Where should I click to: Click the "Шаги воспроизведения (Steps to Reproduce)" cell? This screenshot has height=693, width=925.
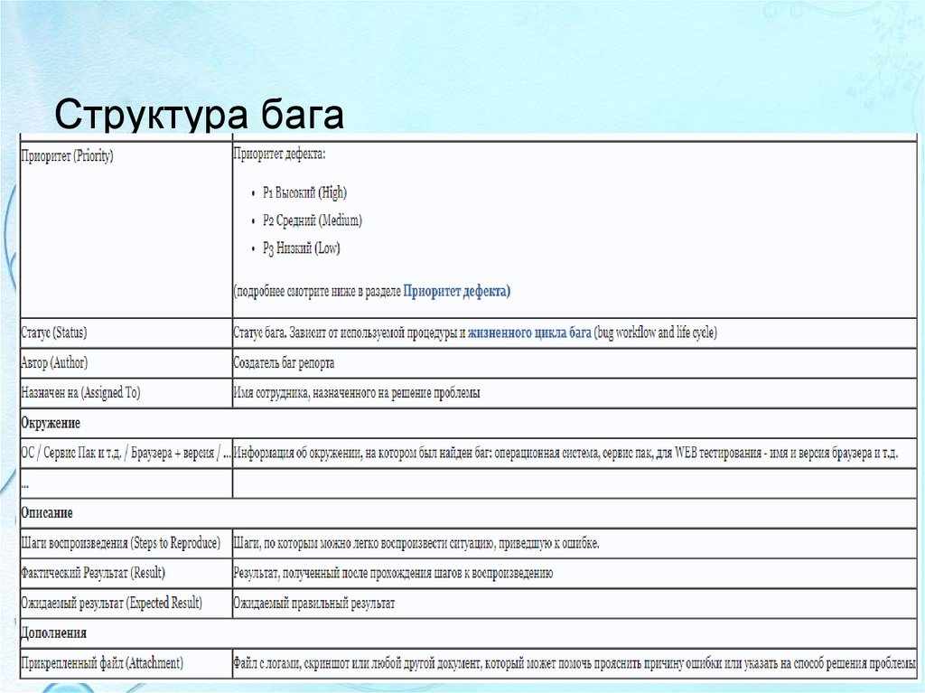[119, 542]
